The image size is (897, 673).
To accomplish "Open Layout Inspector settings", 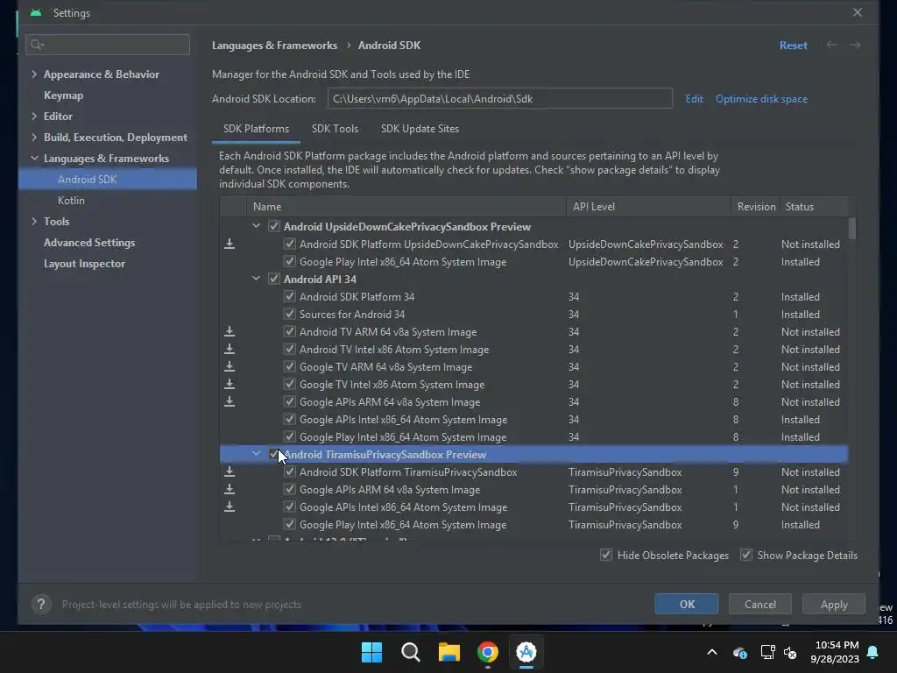I will [84, 264].
